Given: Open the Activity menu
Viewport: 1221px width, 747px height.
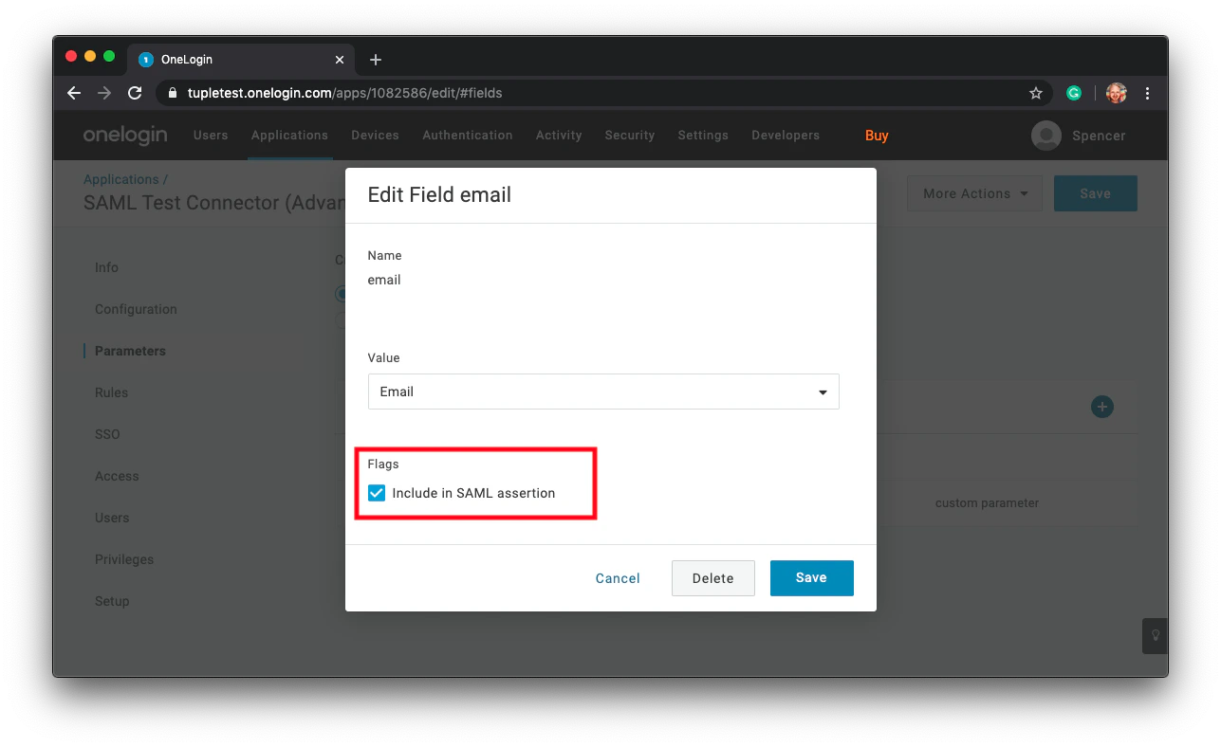Looking at the screenshot, I should (559, 136).
